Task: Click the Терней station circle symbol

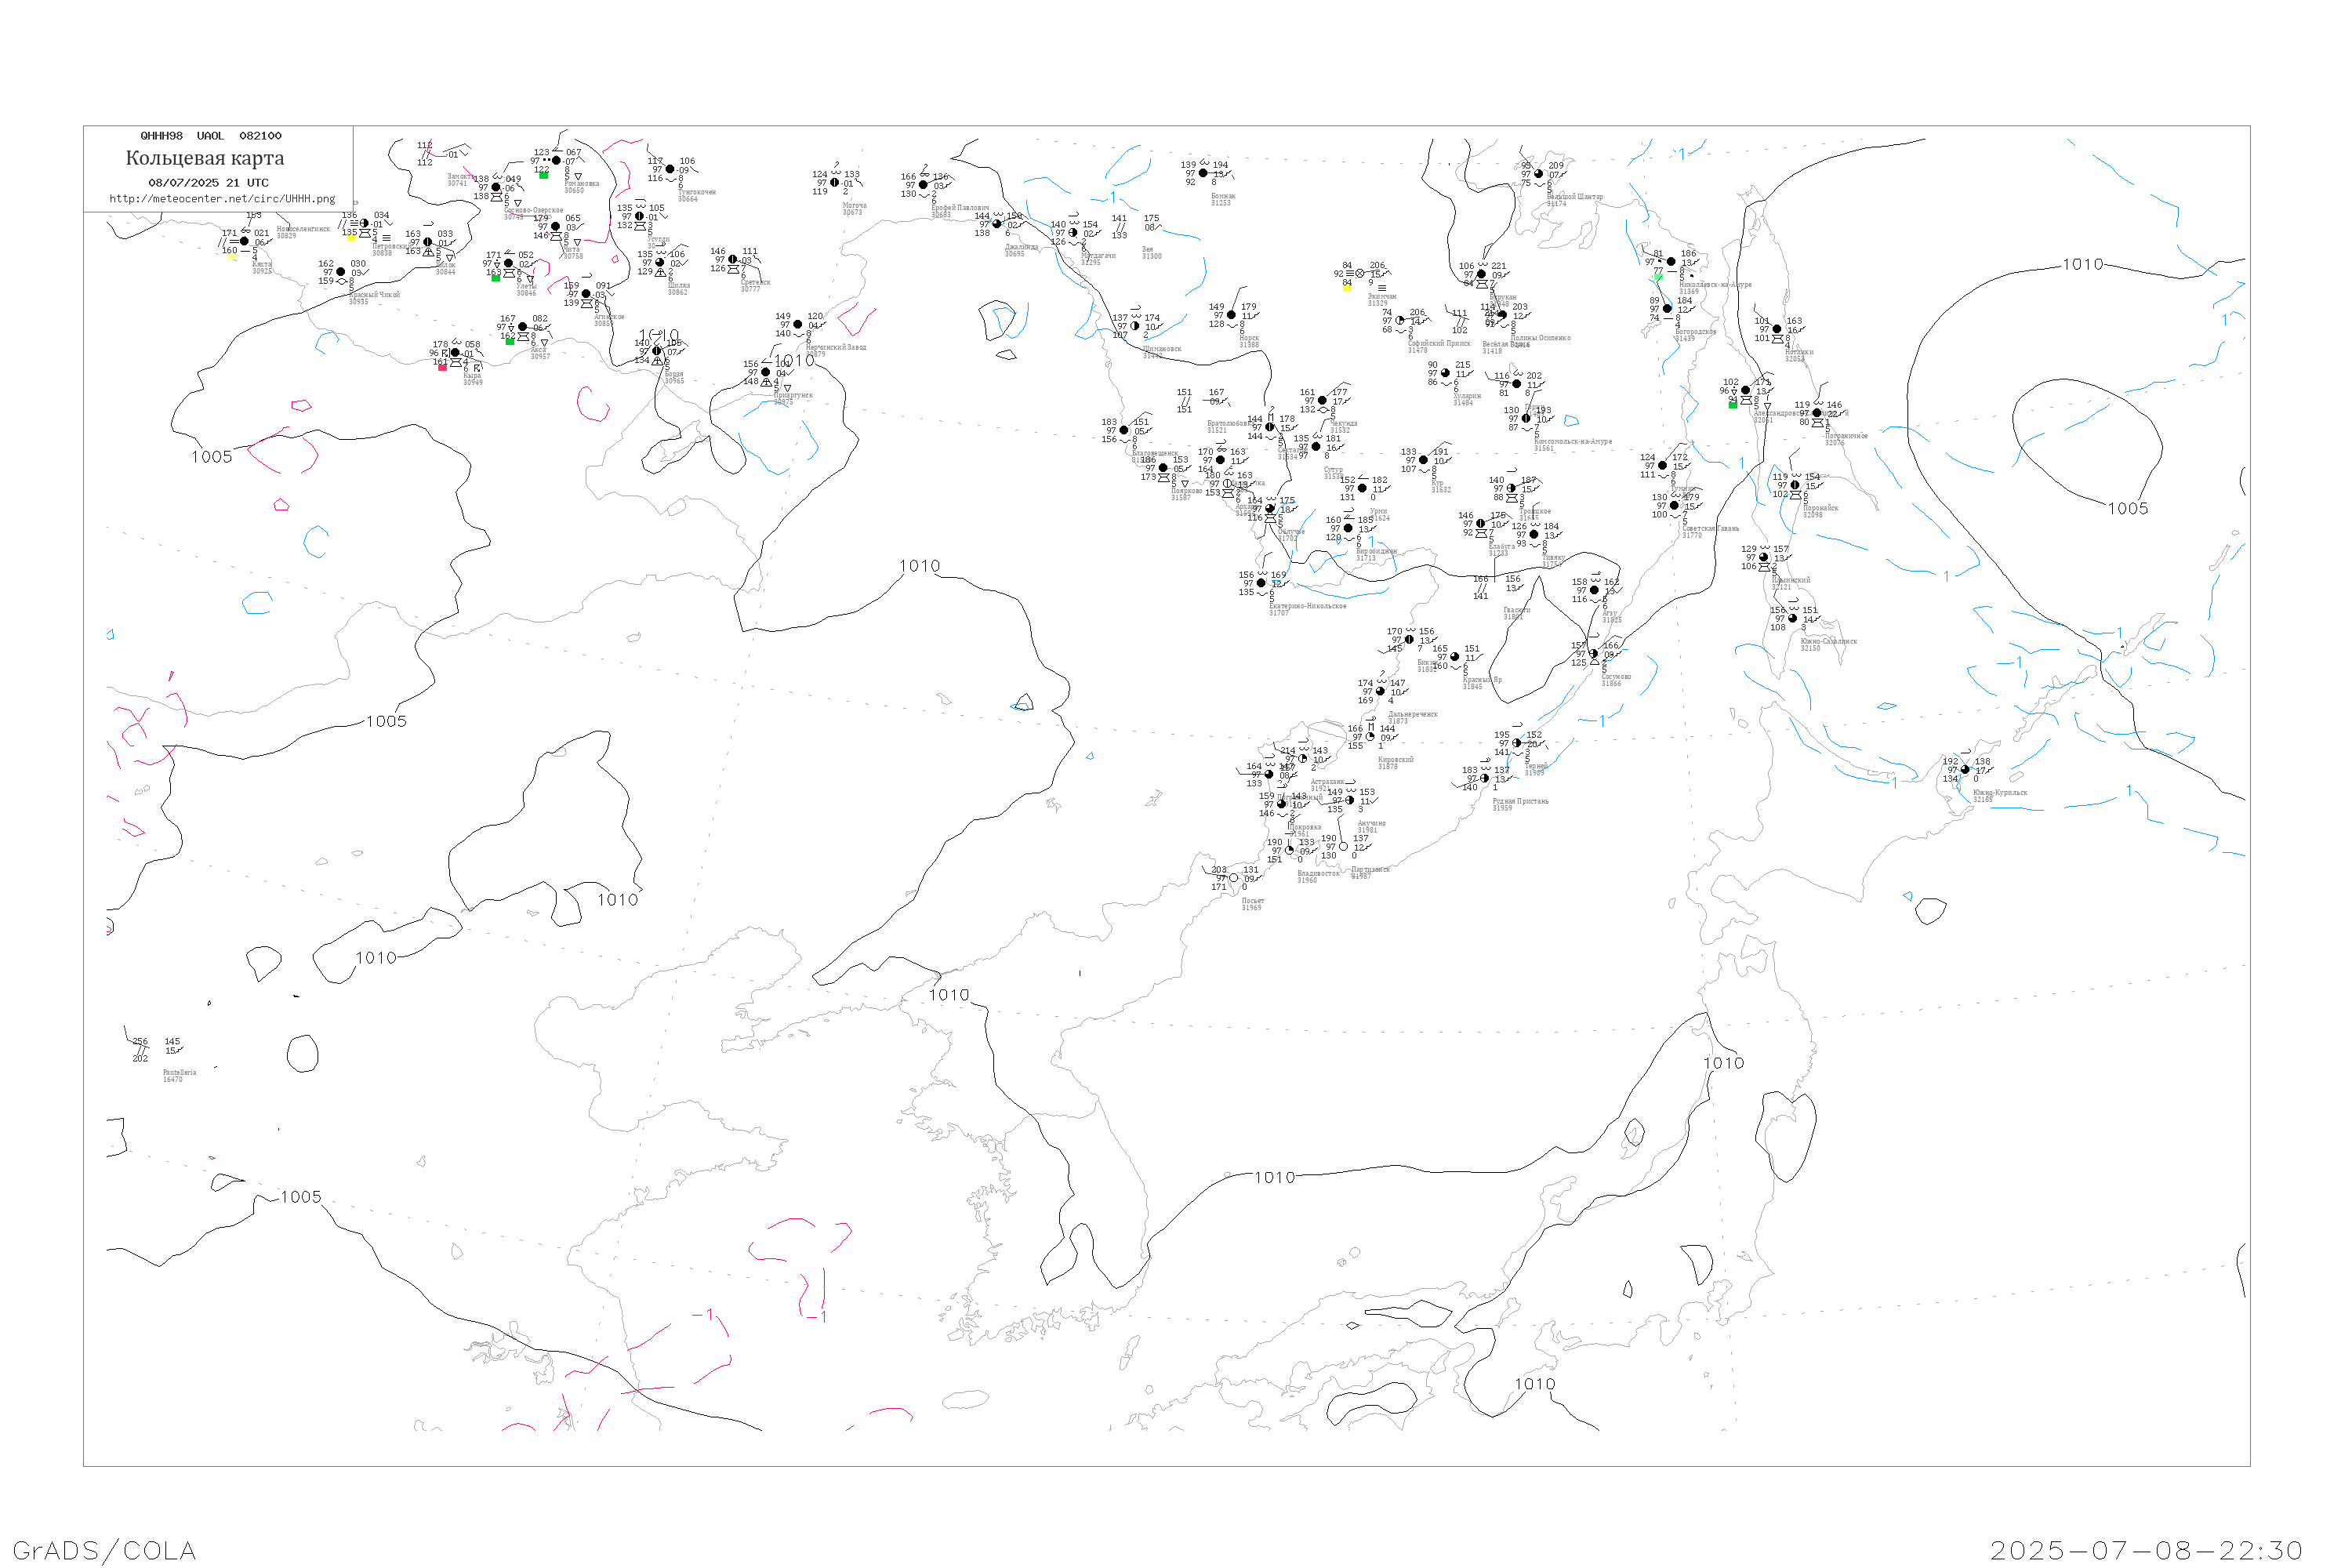Action: coord(1517,743)
